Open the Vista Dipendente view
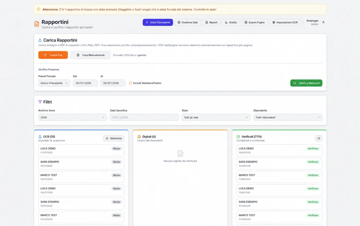Screen dimensions: 360x226 point(158,22)
